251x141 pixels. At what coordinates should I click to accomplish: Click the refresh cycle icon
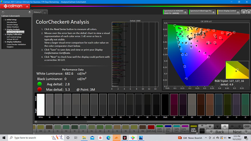pyautogui.click(x=240, y=127)
